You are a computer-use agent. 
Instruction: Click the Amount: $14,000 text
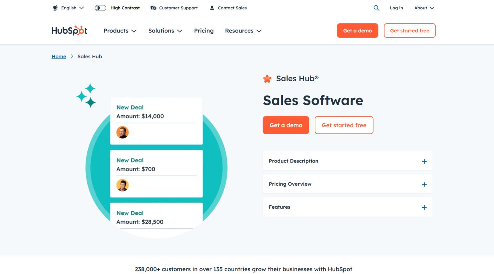pos(140,116)
